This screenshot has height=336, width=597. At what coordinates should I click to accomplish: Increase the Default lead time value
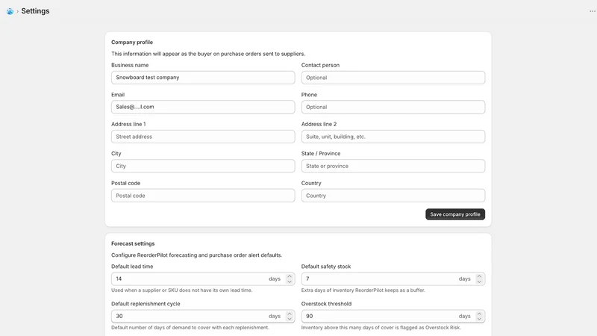point(290,276)
